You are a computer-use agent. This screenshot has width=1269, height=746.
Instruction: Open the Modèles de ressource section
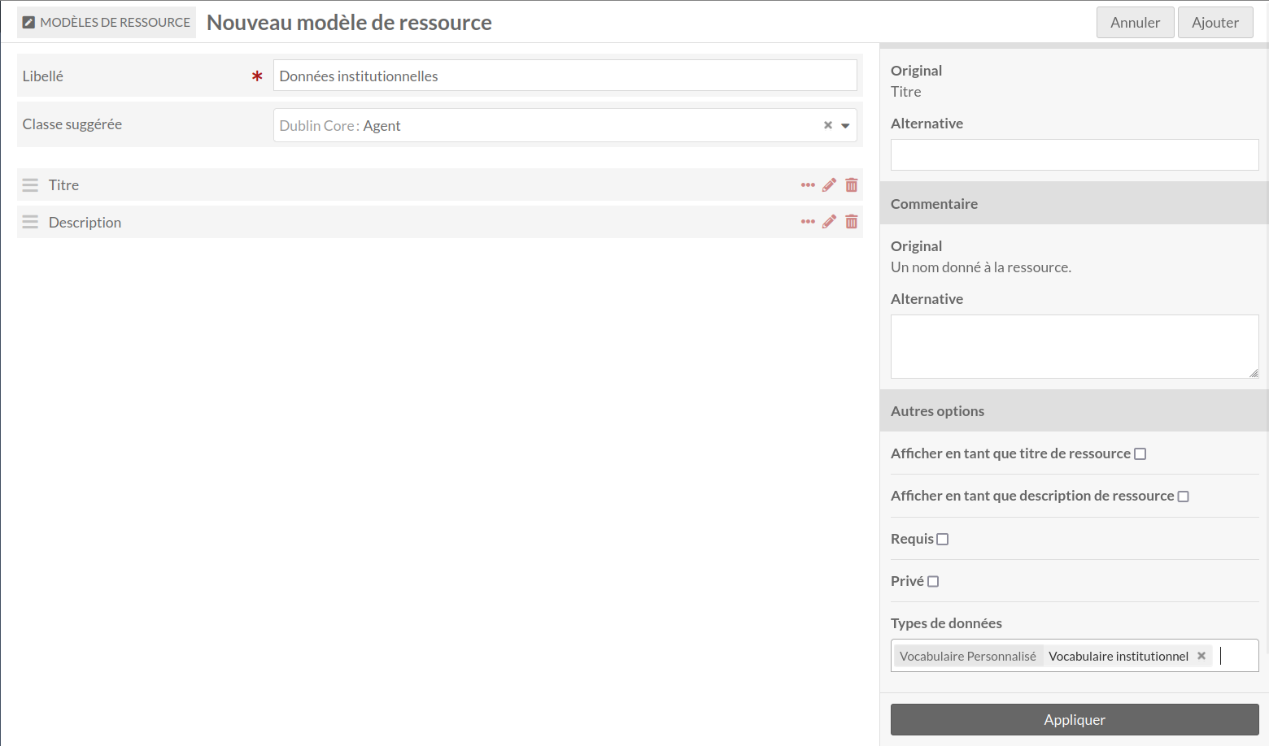click(107, 23)
